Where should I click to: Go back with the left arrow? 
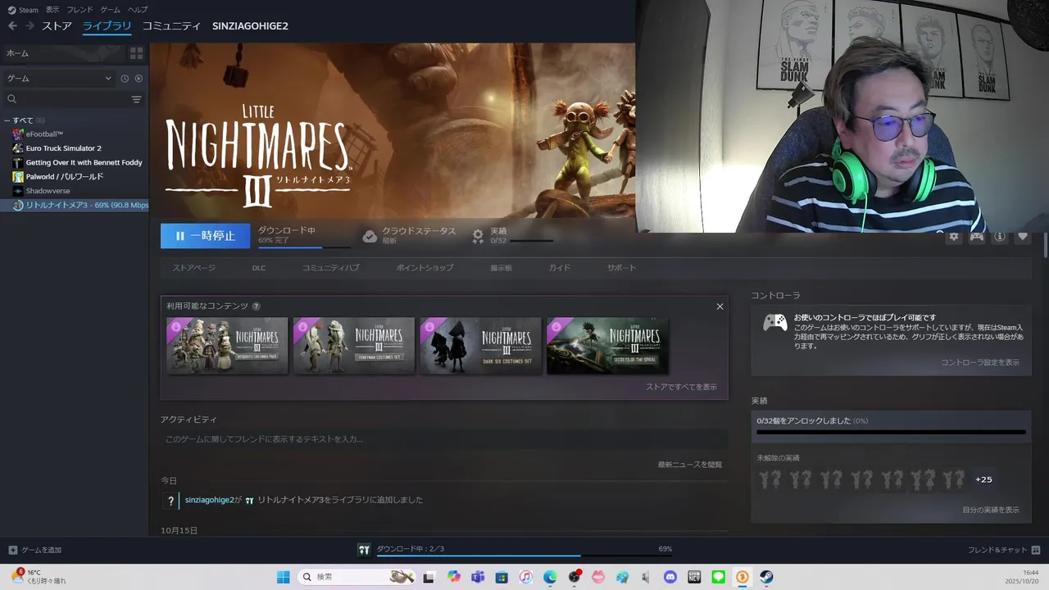click(x=12, y=26)
